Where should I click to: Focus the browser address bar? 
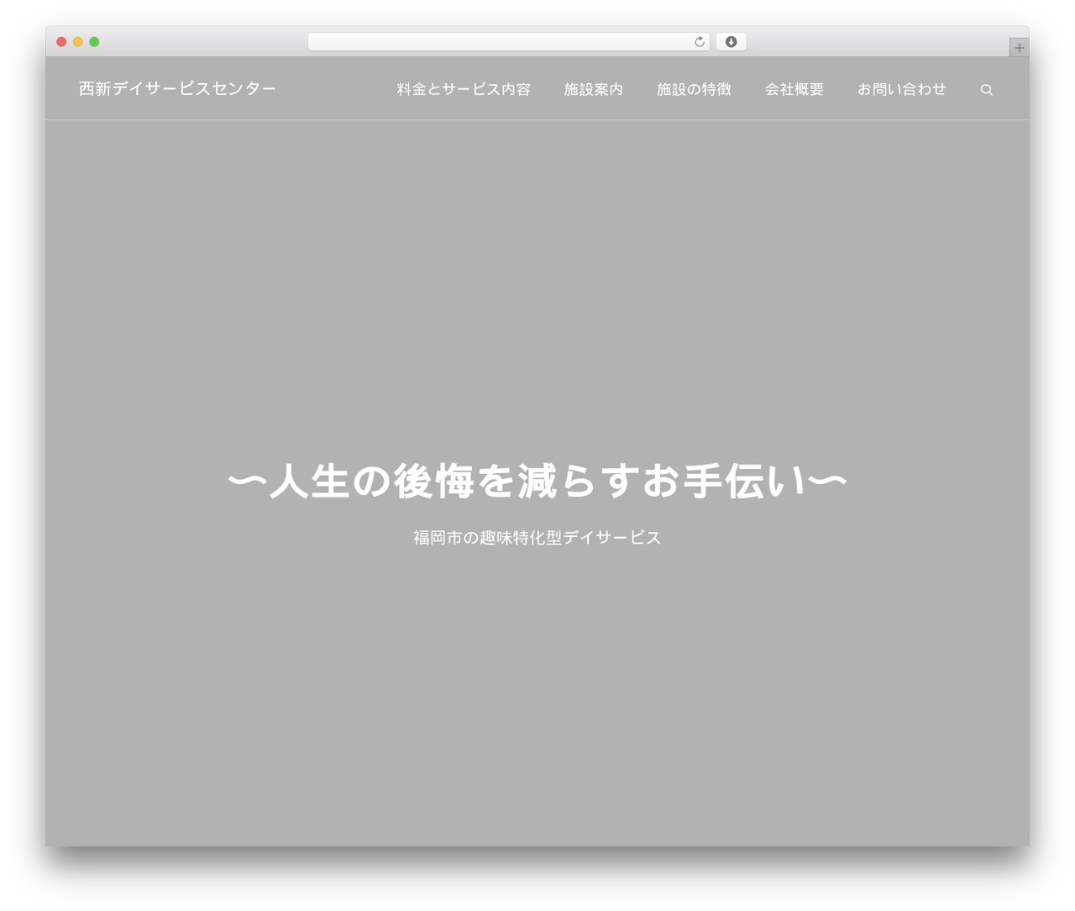coord(508,42)
